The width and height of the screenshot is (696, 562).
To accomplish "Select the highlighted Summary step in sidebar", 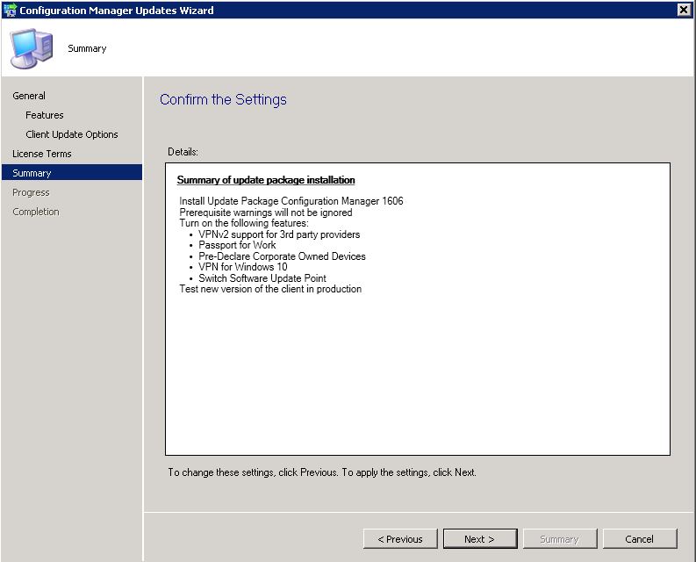I will pos(72,172).
